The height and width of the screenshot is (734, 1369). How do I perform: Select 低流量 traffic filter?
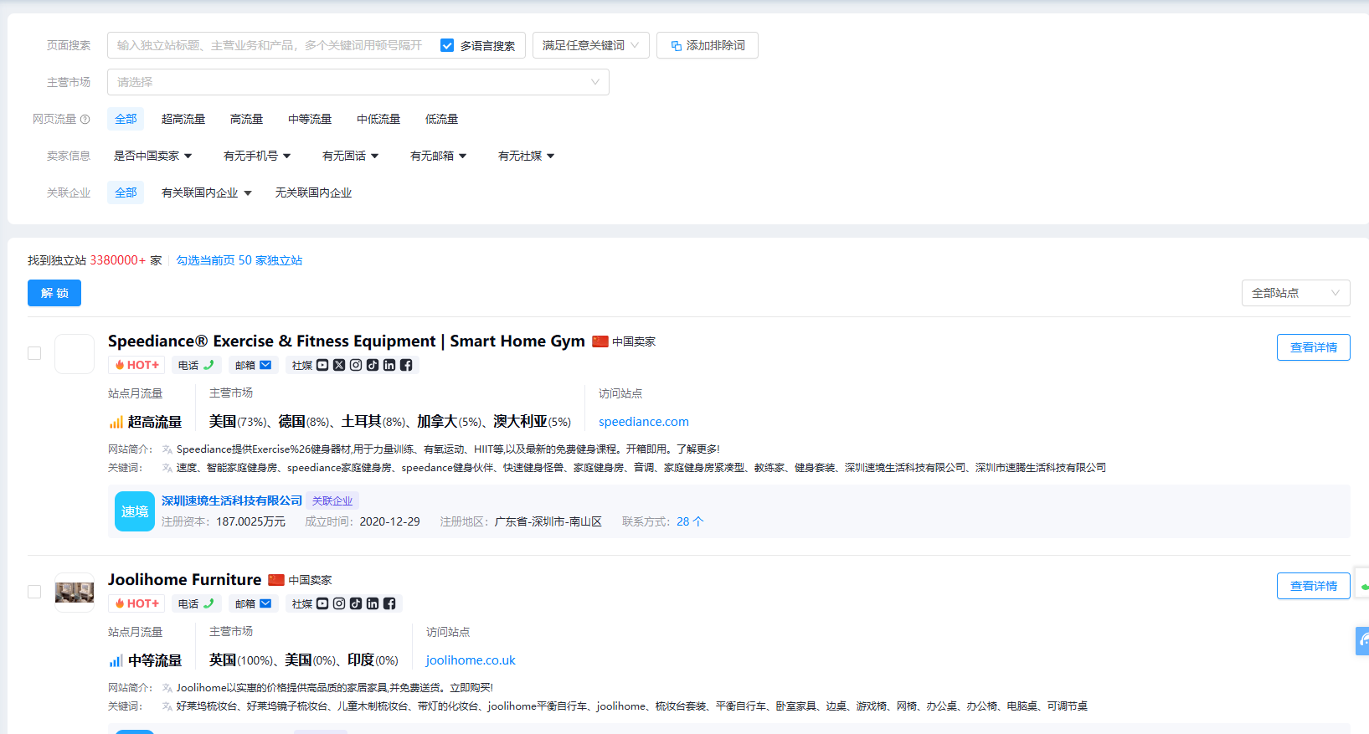pyautogui.click(x=442, y=119)
